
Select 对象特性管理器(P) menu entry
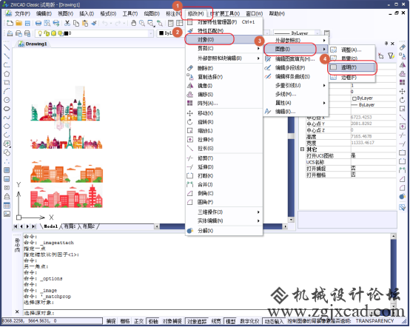coord(223,22)
